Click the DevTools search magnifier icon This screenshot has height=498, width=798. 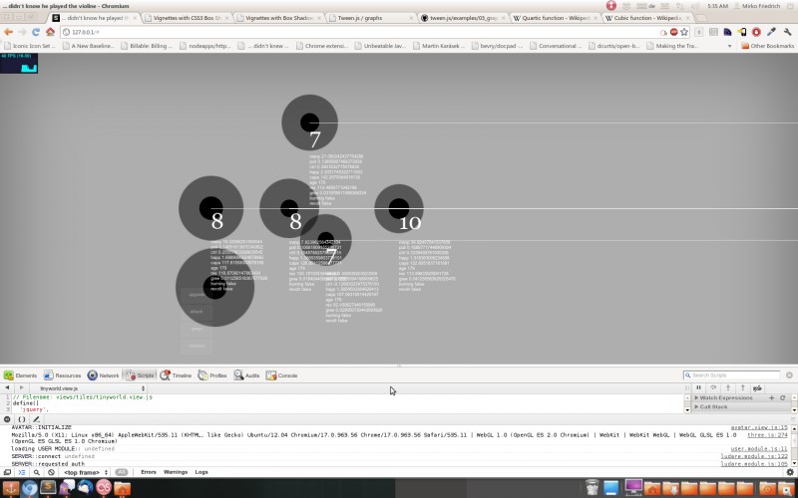point(36,472)
